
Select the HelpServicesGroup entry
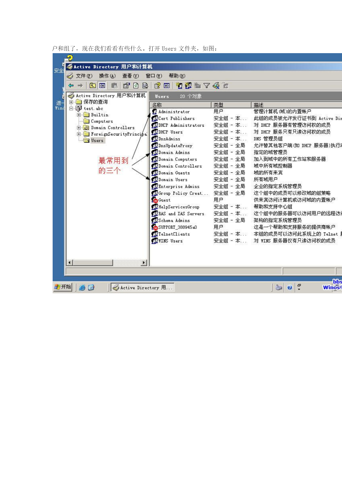click(x=176, y=207)
